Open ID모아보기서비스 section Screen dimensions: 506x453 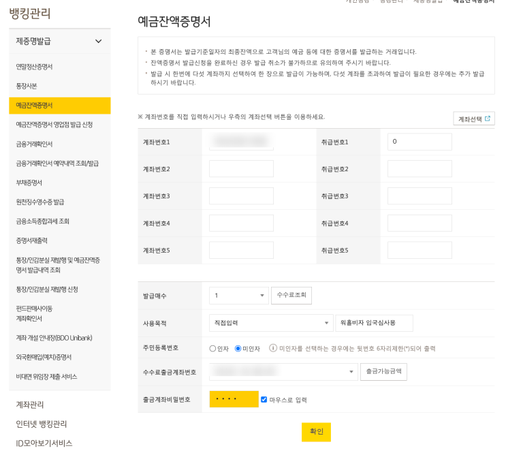click(44, 443)
